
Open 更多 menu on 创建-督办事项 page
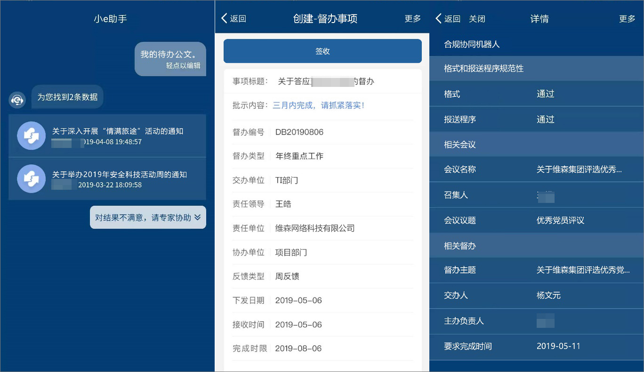click(413, 19)
